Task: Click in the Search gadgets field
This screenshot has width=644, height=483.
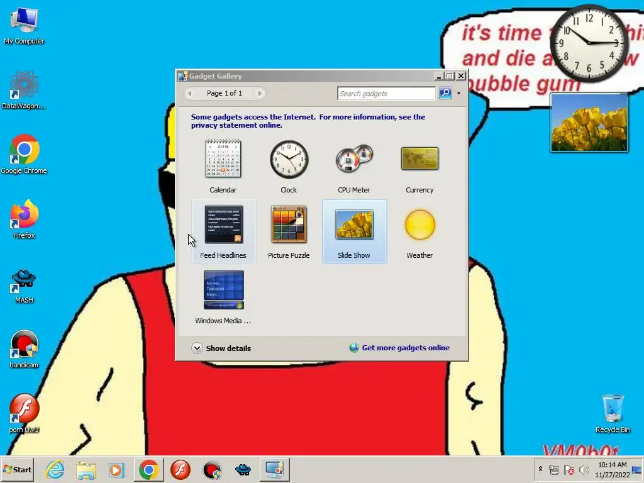Action: coord(386,93)
